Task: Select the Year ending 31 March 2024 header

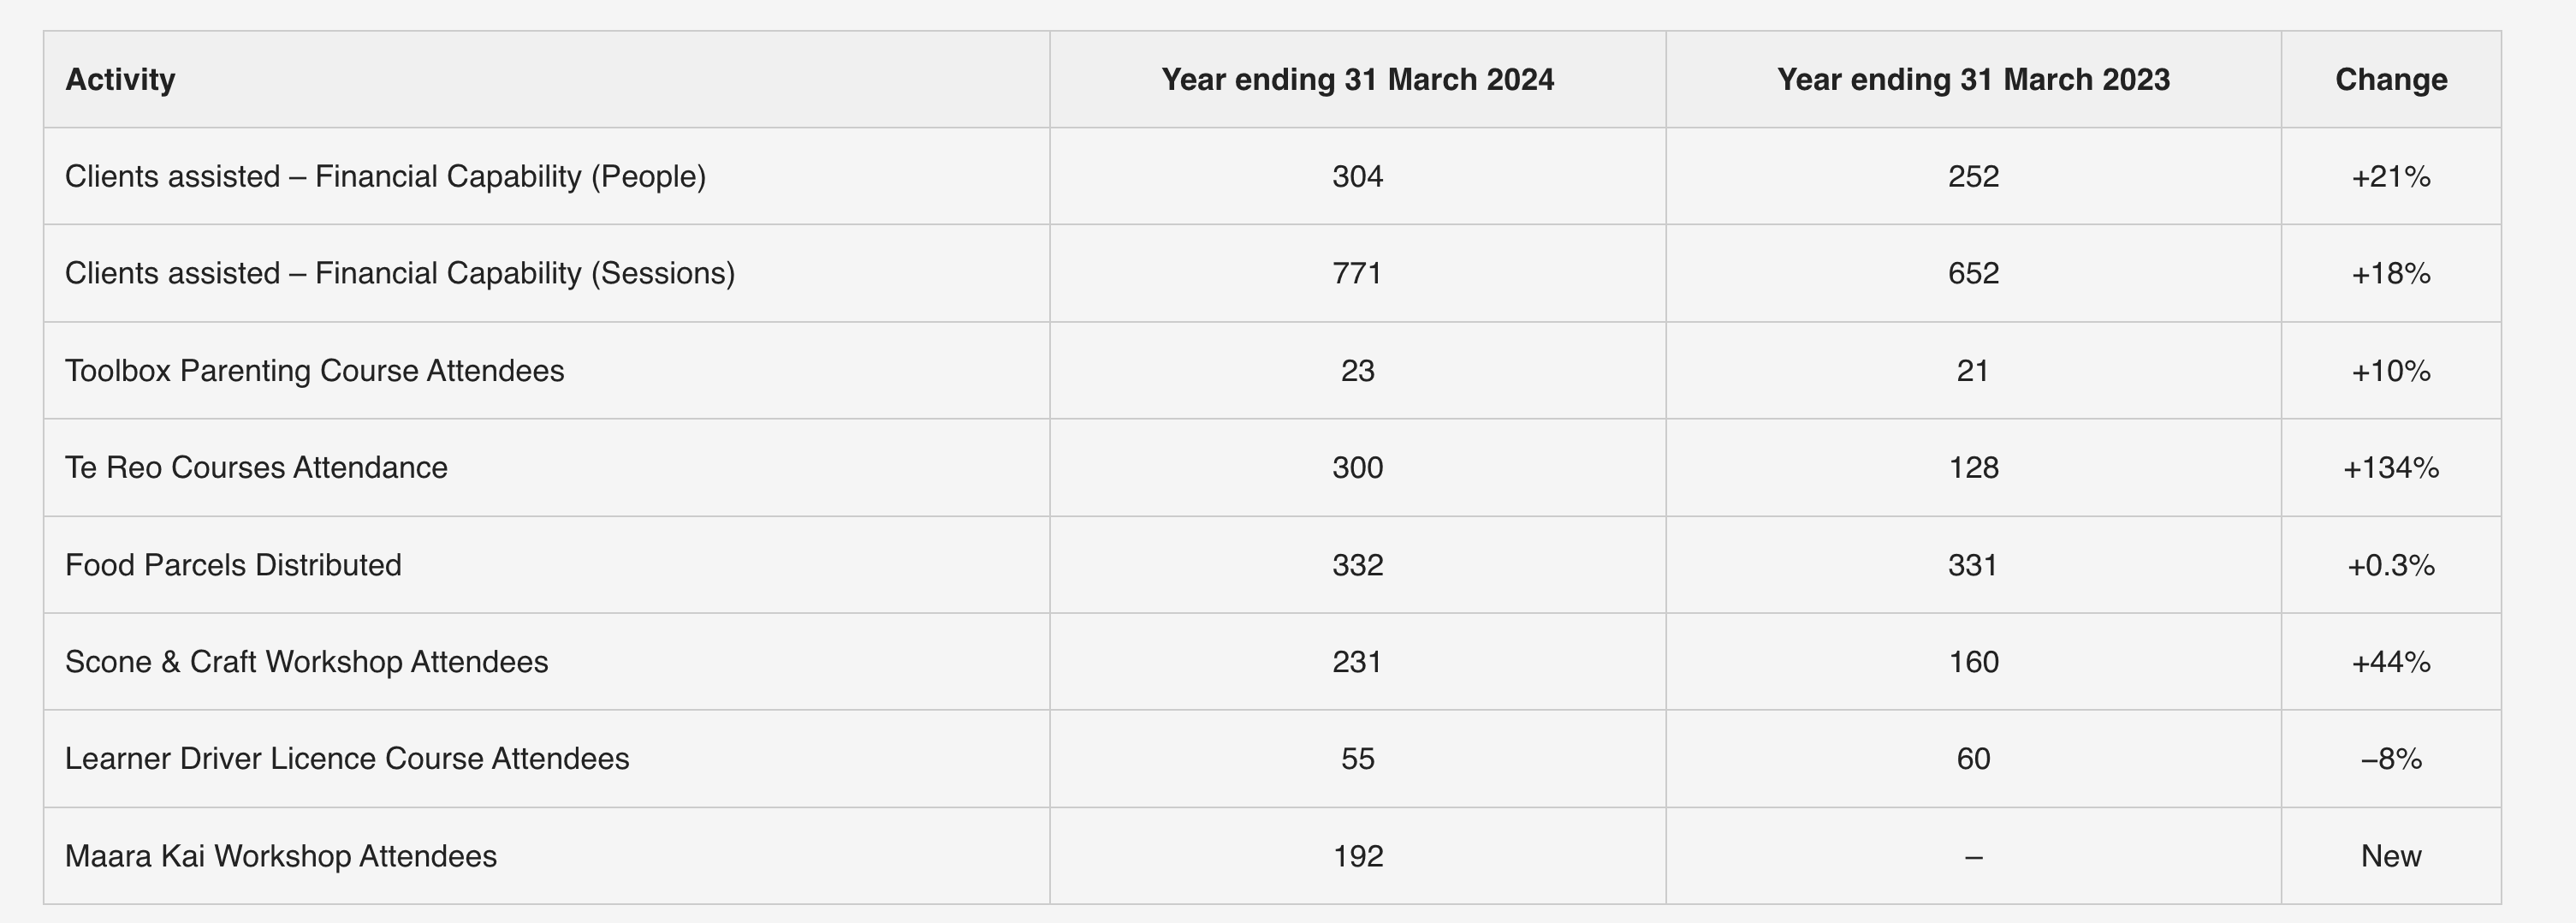Action: point(1357,80)
